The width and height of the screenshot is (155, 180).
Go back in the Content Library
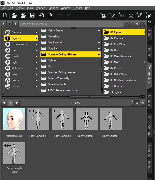tap(4, 24)
